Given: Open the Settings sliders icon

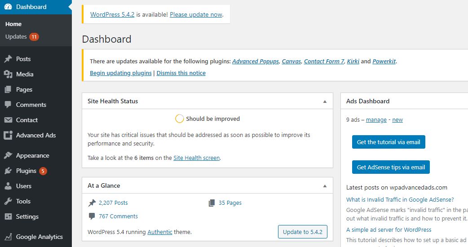Looking at the screenshot, I should point(8,216).
